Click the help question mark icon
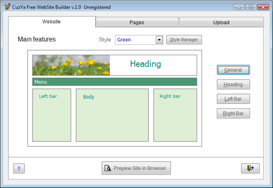The height and width of the screenshot is (188, 273). (x=19, y=168)
